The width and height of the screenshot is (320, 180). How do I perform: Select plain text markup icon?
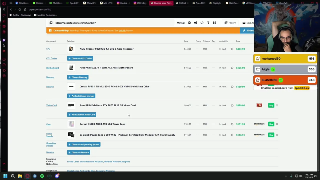coord(208,23)
